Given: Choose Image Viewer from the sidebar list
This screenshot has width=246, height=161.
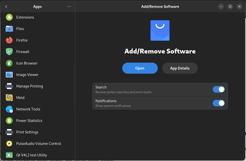Looking at the screenshot, I should pos(27,75).
